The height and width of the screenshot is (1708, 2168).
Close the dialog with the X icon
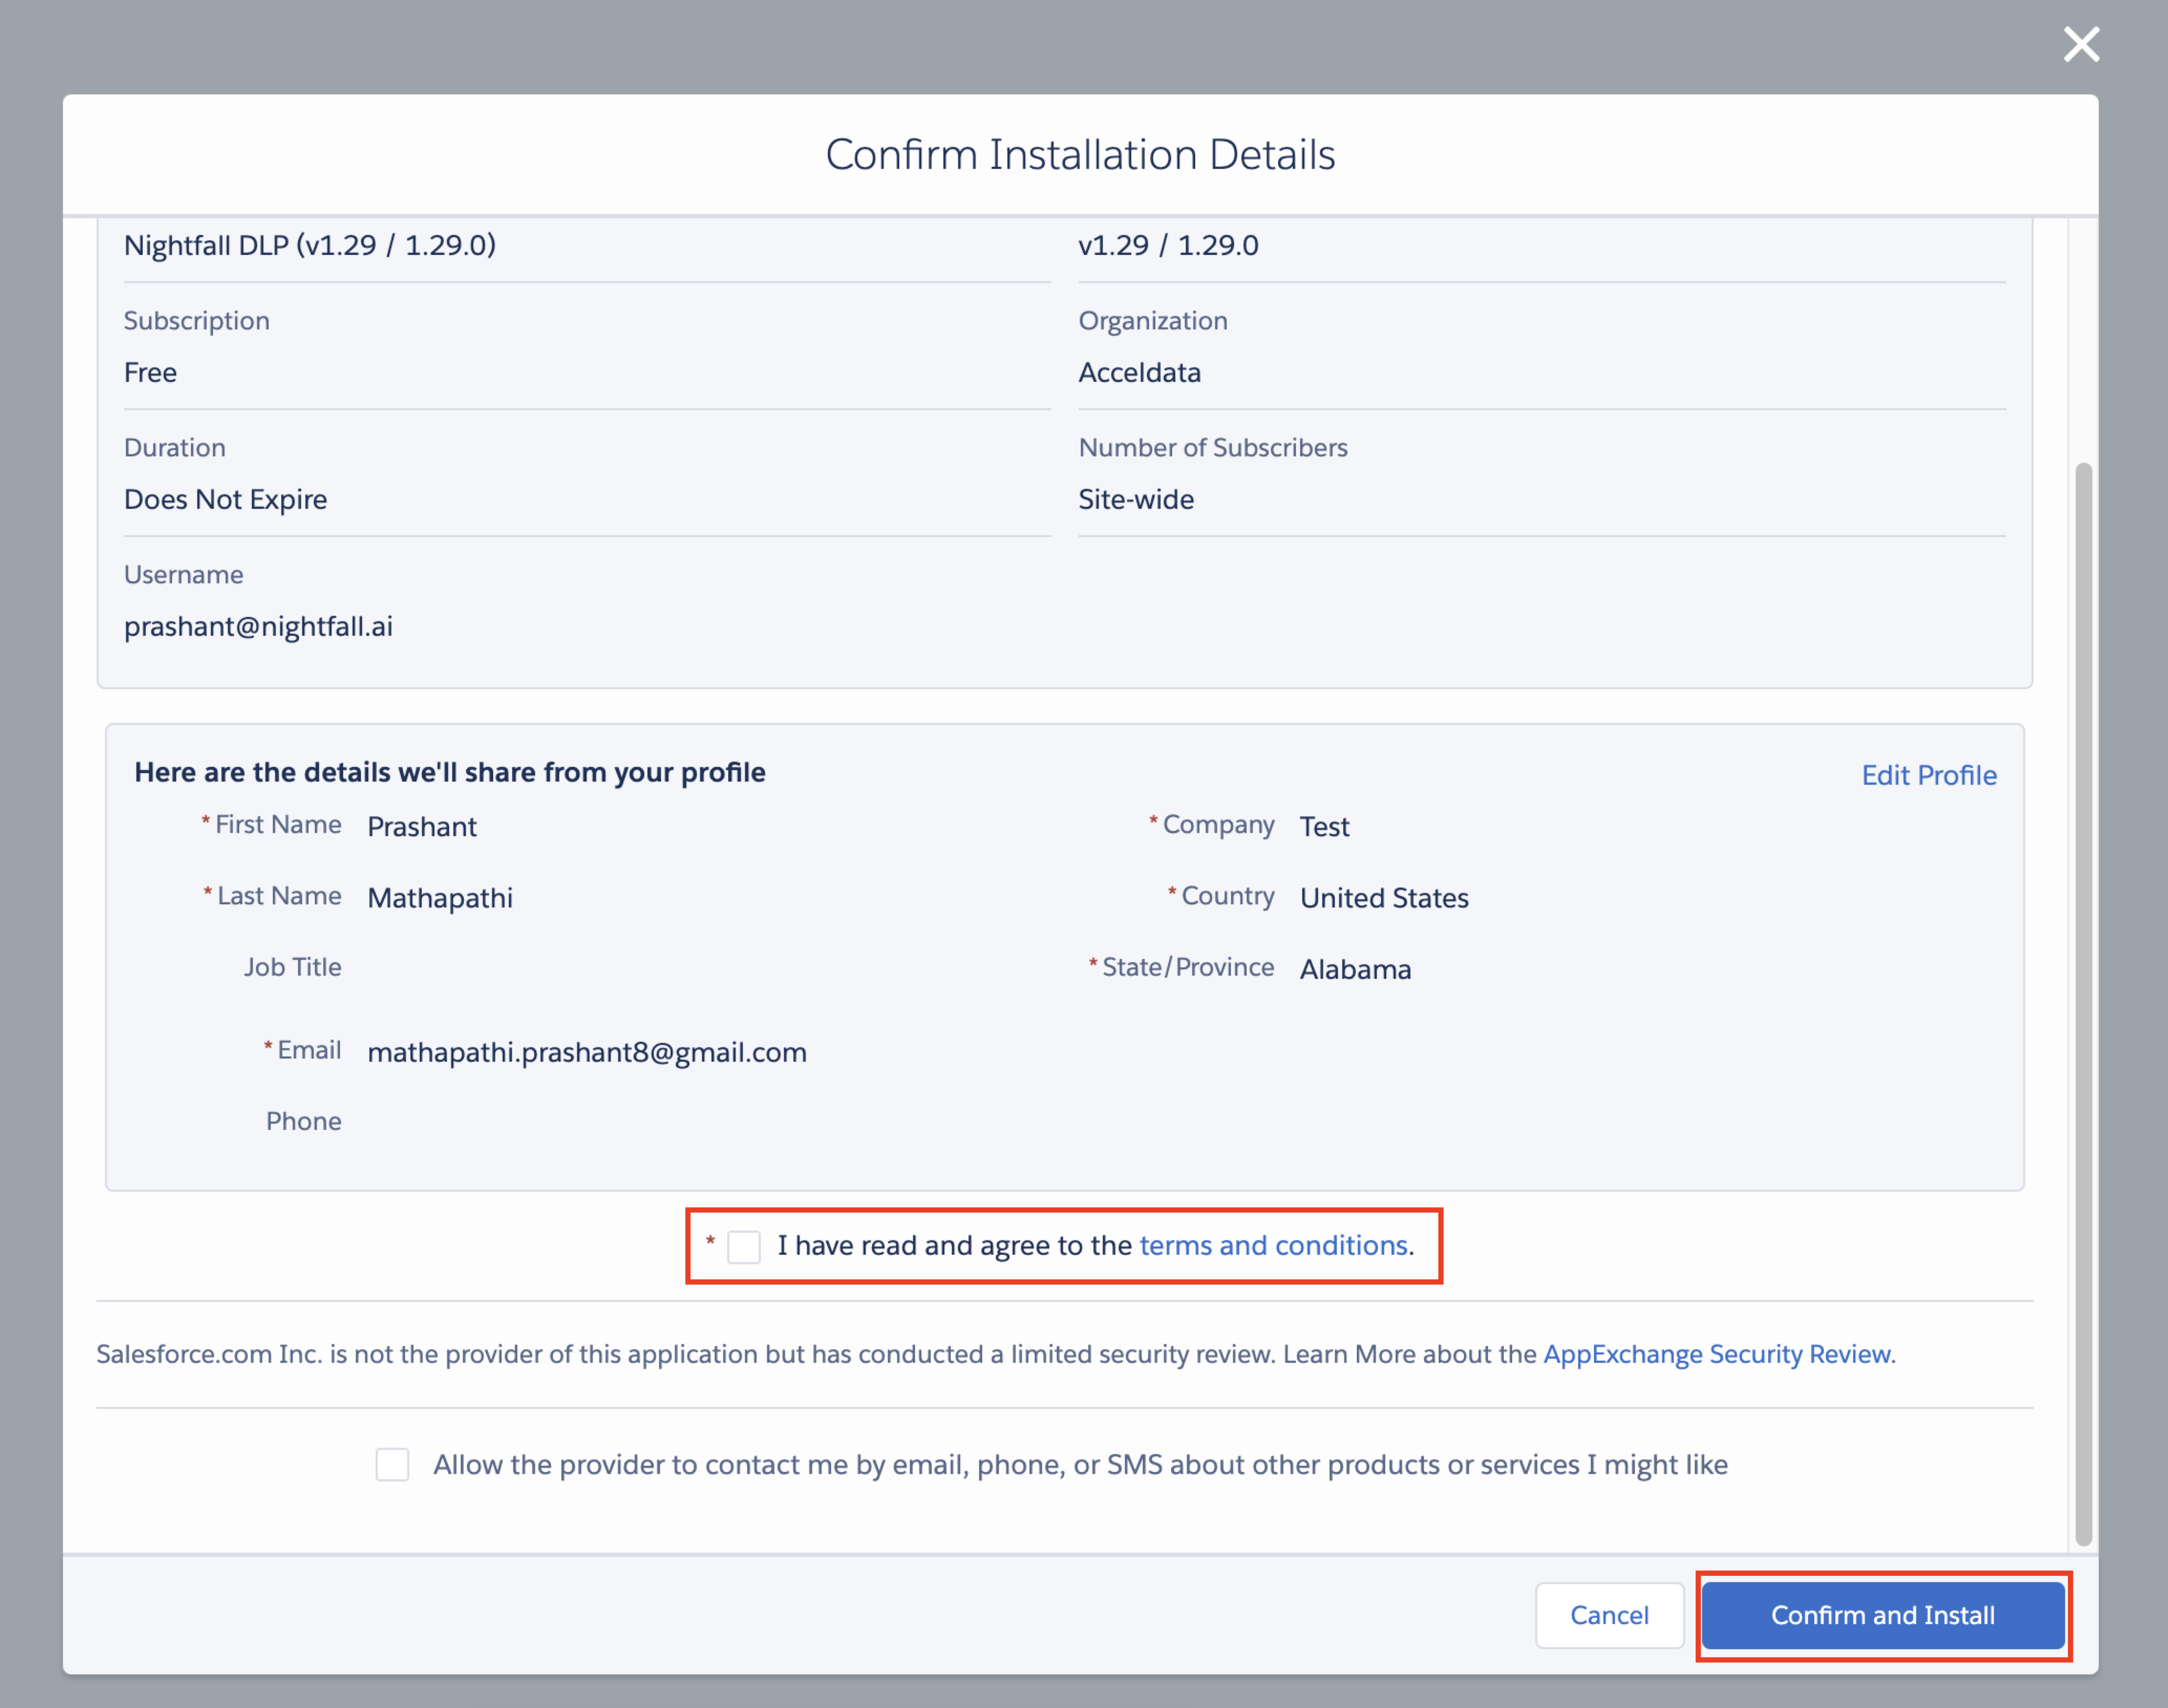[x=2081, y=44]
